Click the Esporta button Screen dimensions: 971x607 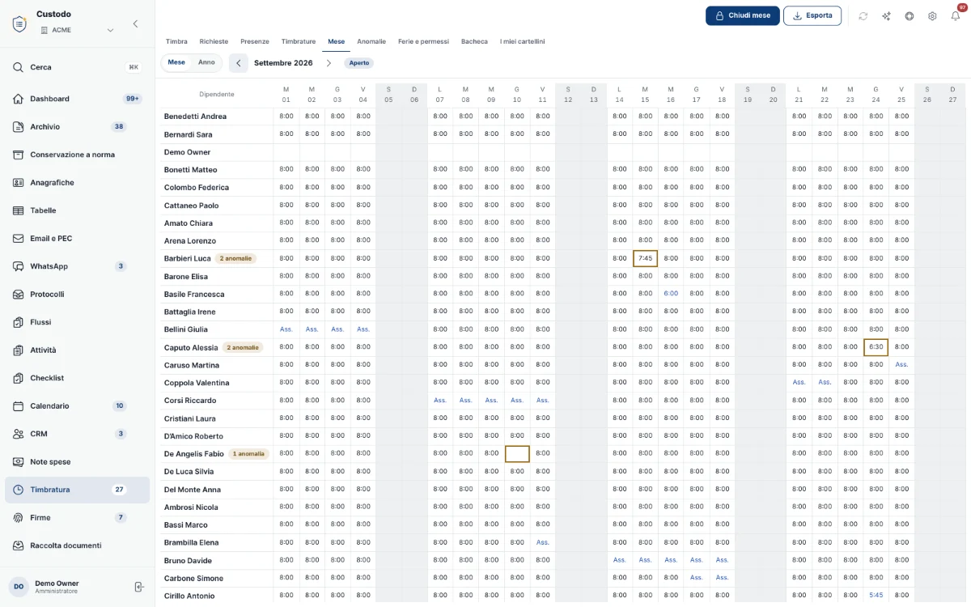click(x=812, y=15)
